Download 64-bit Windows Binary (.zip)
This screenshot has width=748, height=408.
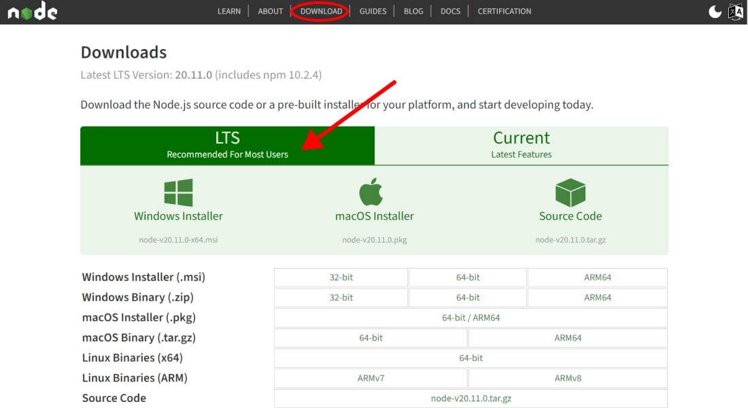tap(468, 298)
